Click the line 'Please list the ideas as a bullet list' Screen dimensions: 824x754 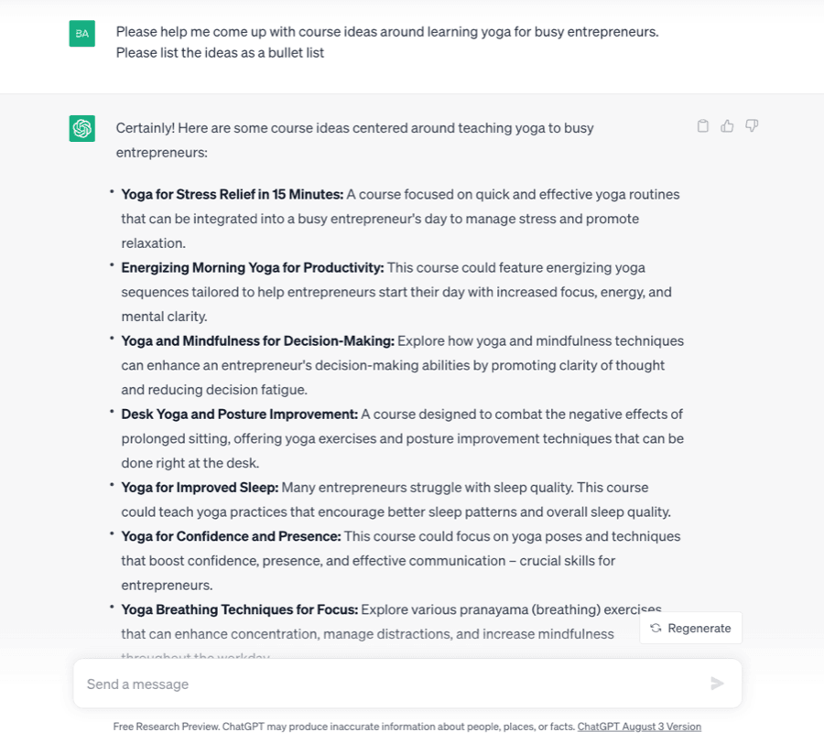(x=220, y=53)
